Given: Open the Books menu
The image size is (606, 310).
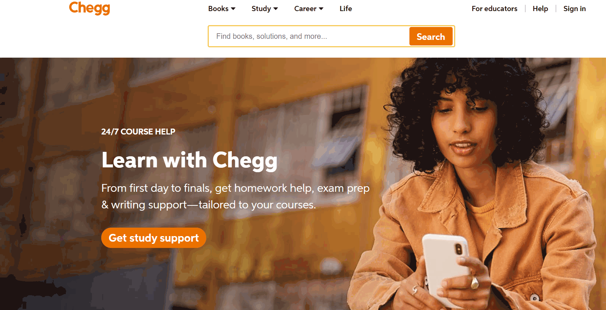Looking at the screenshot, I should pyautogui.click(x=222, y=8).
